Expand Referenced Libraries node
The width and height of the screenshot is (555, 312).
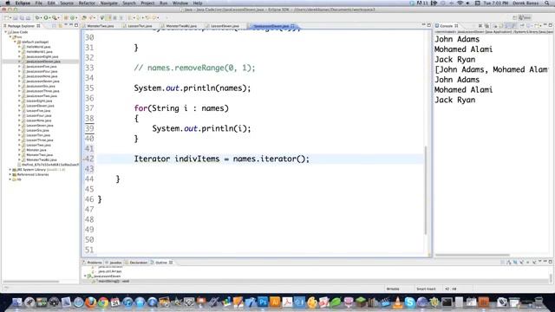(10, 174)
